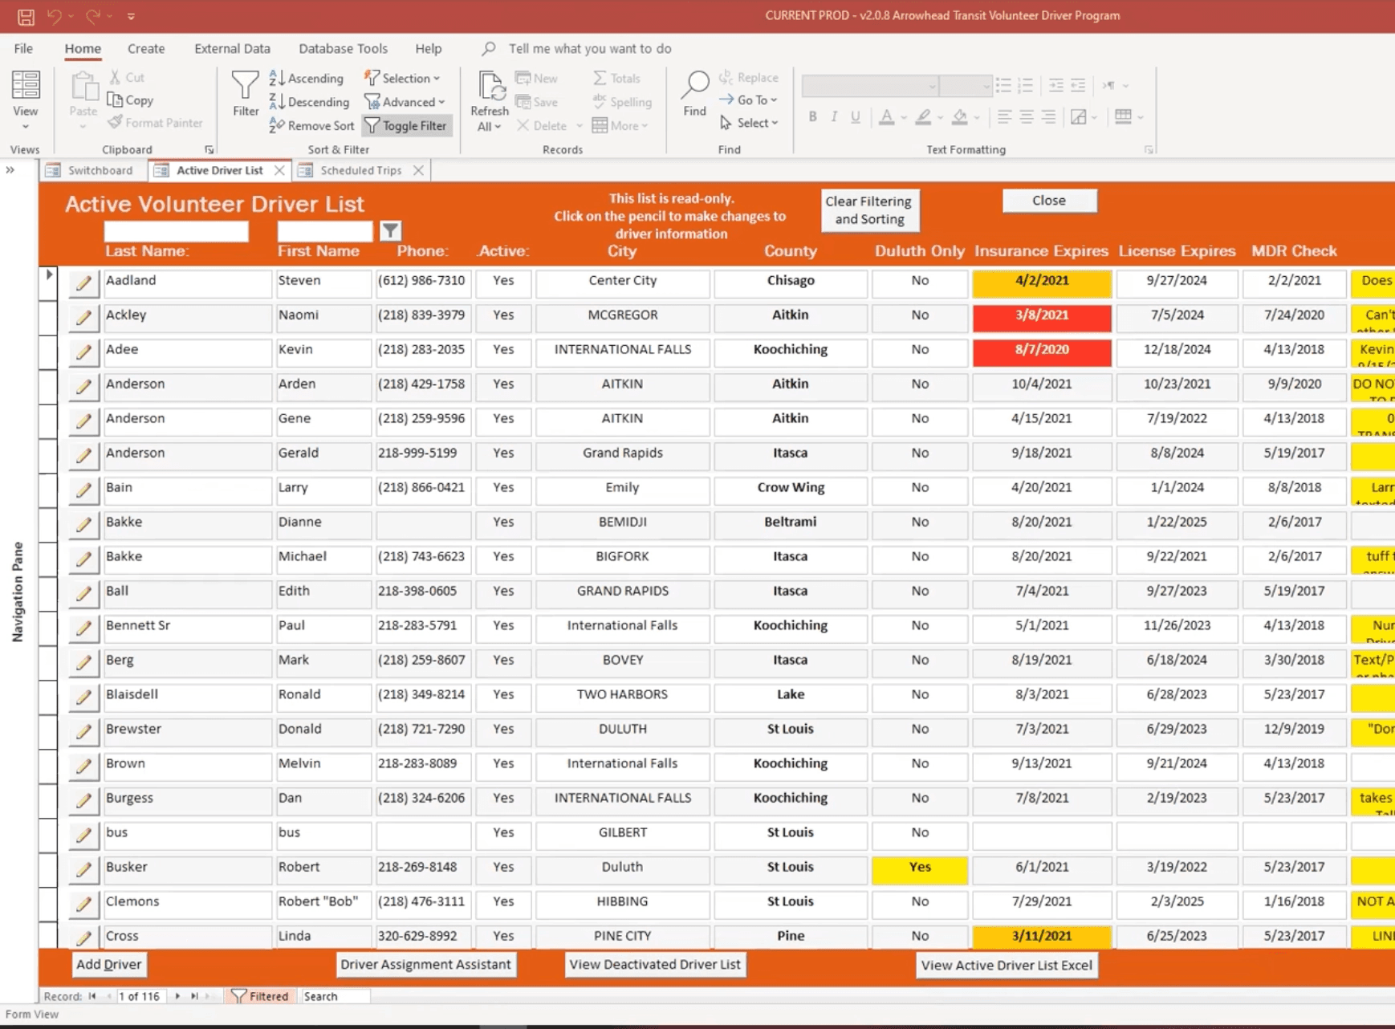This screenshot has height=1029, width=1395.
Task: Click the Save icon in title bar
Action: click(26, 16)
